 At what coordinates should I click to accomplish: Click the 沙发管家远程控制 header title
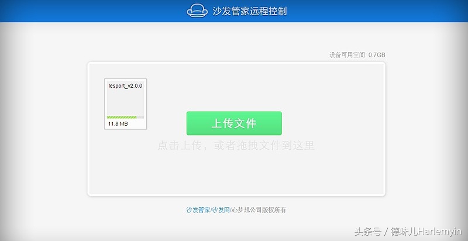(x=250, y=11)
